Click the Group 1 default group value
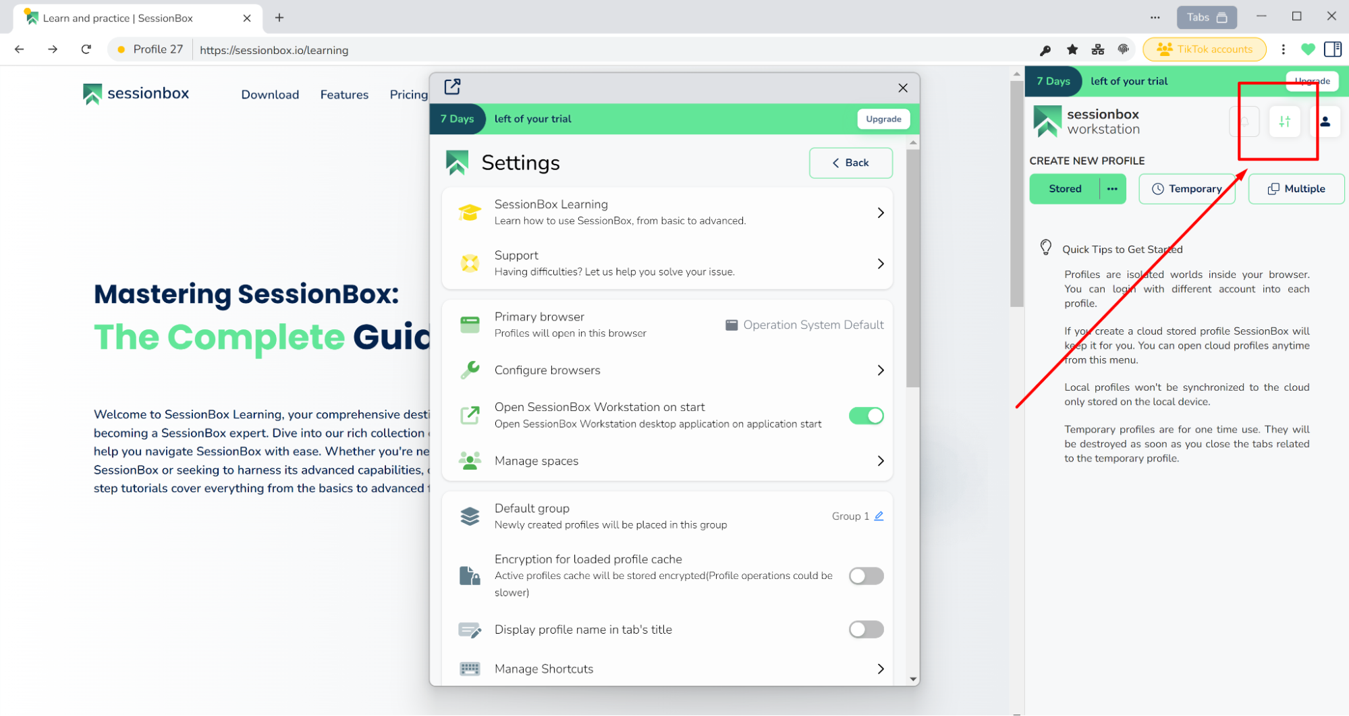1349x716 pixels. (850, 516)
